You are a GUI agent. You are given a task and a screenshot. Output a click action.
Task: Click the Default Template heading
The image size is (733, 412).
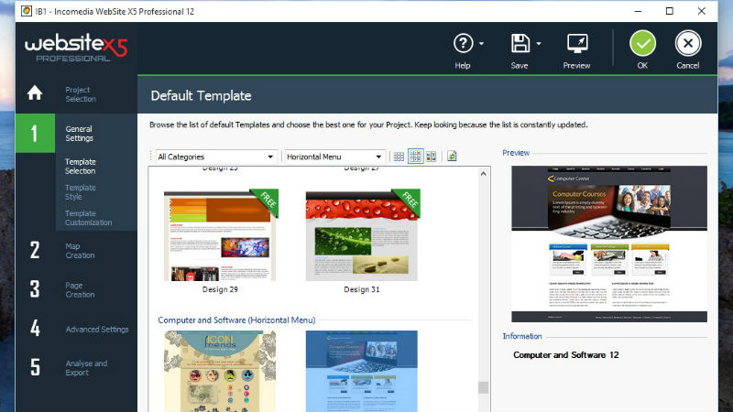coord(201,96)
